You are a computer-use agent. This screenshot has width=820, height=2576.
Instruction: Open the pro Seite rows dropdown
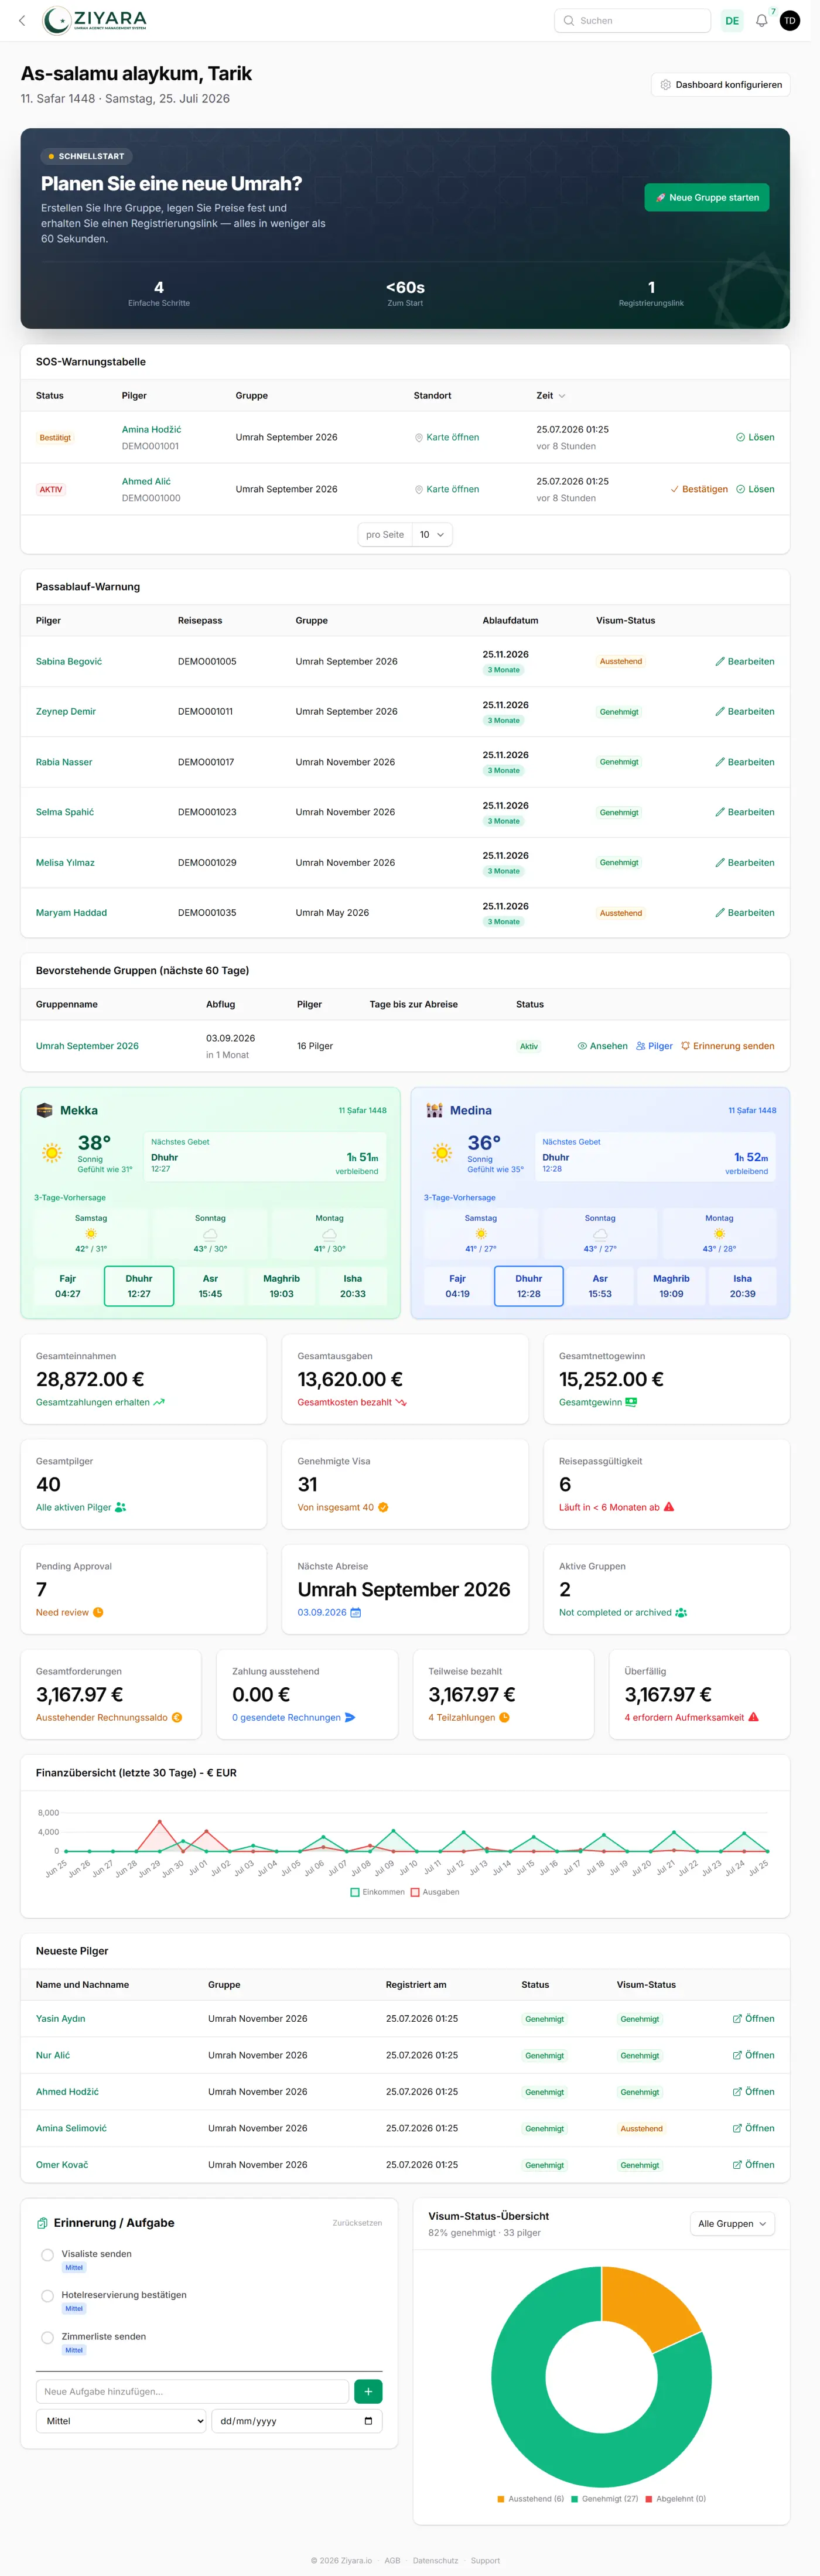point(432,534)
